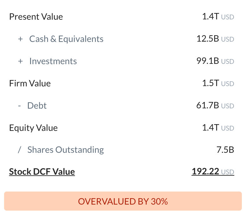This screenshot has height=216, width=245.
Task: Click the slash symbol before Shares Outstanding
Action: [19, 150]
